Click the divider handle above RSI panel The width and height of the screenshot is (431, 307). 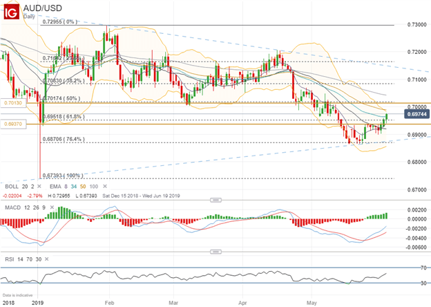[215, 252]
